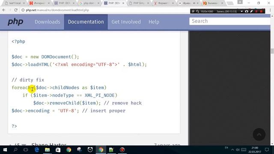Open the Windows Start menu

pos(5,150)
